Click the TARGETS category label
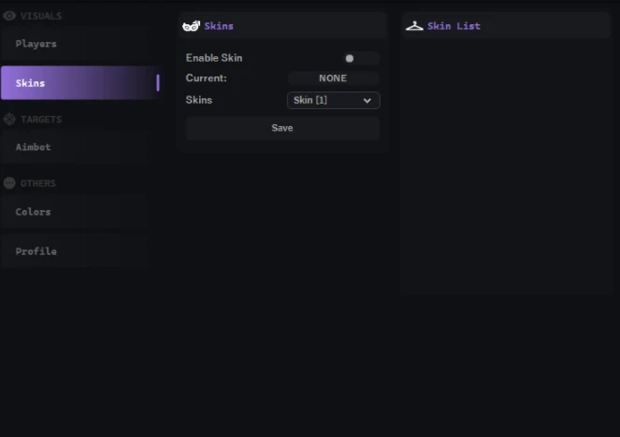Image resolution: width=620 pixels, height=437 pixels. pyautogui.click(x=41, y=120)
